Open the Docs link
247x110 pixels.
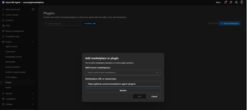tap(218, 2)
